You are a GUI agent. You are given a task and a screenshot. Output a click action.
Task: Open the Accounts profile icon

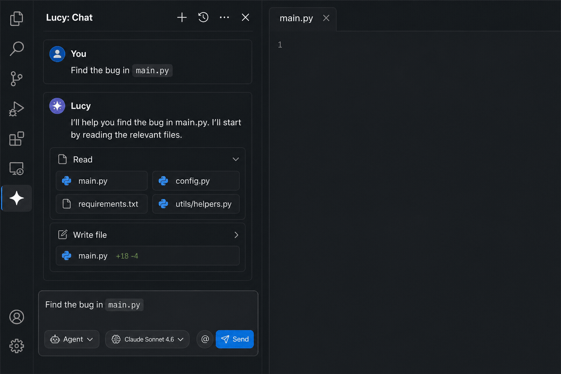click(17, 317)
